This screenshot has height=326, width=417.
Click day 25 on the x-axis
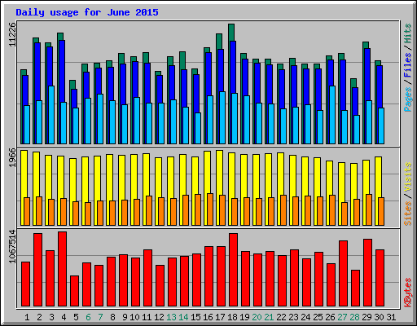pyautogui.click(x=318, y=317)
